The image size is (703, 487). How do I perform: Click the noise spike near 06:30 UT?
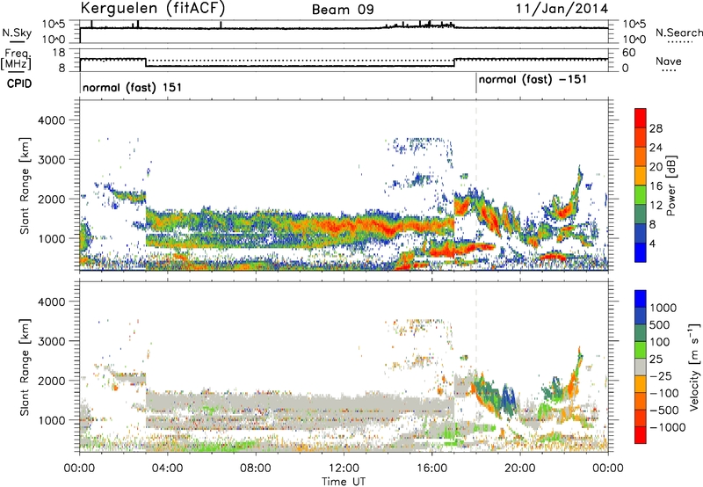(x=221, y=25)
